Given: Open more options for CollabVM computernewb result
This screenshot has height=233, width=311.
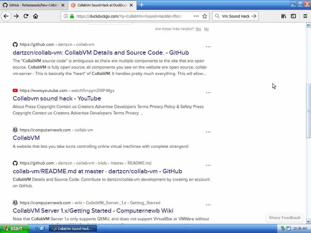Looking at the screenshot, I should [208, 132].
